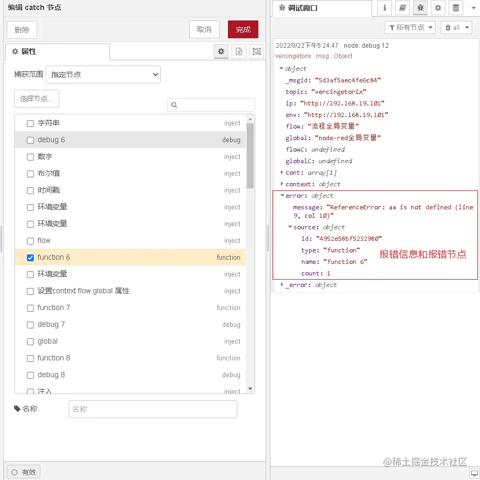Viewport: 480px width, 480px height.
Task: Open the help book sidebar icon
Action: coord(402,8)
